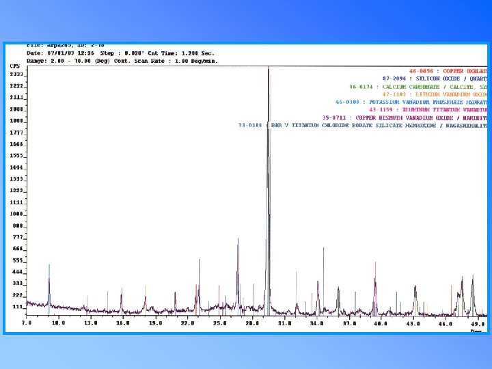Click the x-axis label 25.0
This screenshot has width=492, height=369.
point(219,323)
